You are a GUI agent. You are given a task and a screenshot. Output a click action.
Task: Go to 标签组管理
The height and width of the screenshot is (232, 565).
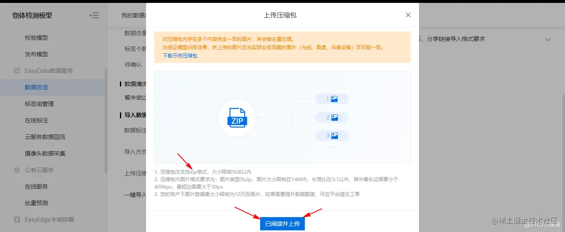pos(39,104)
